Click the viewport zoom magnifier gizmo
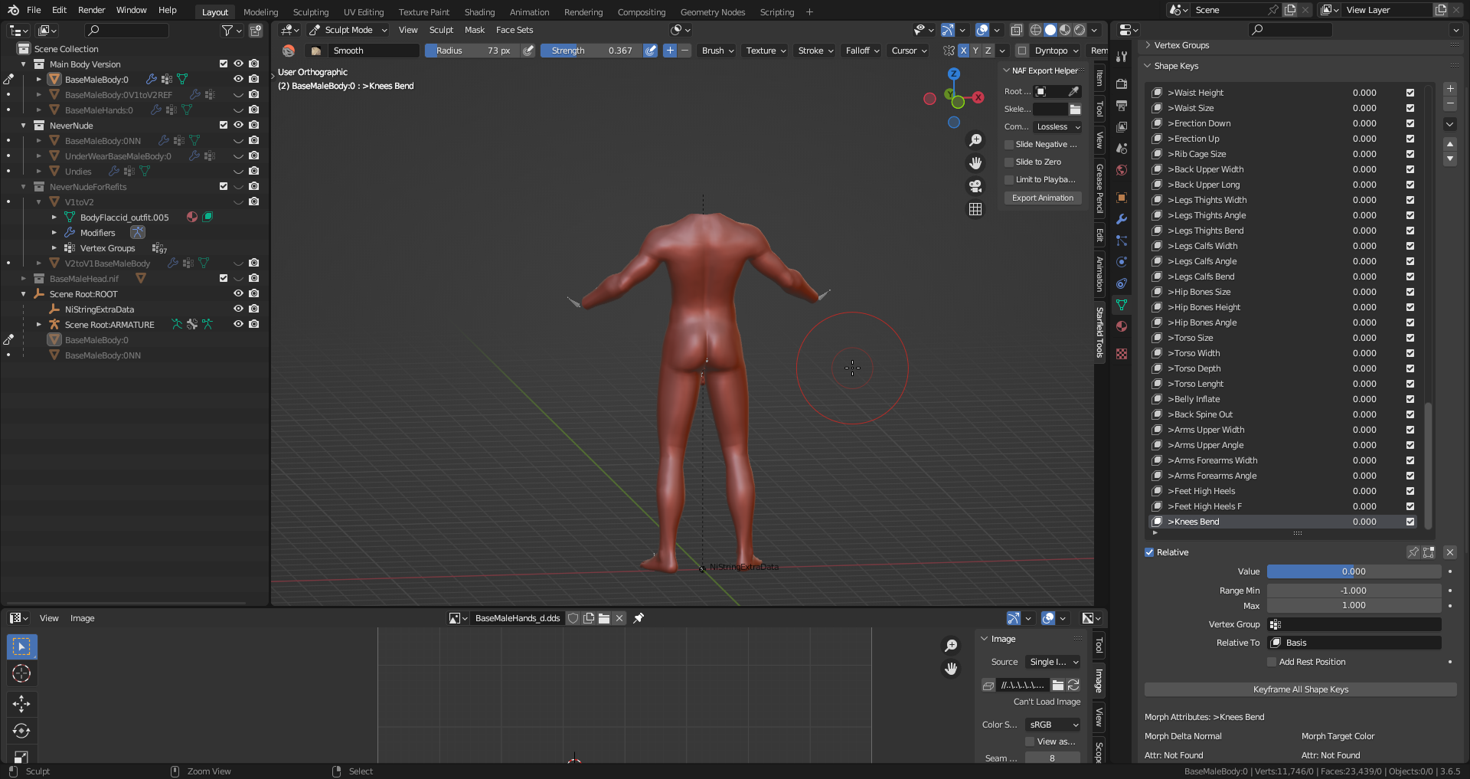 pyautogui.click(x=975, y=140)
